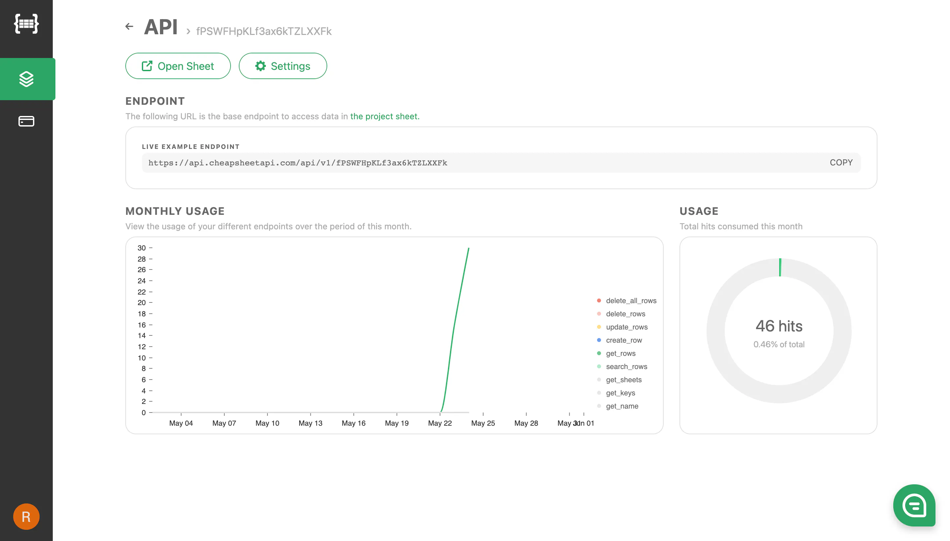This screenshot has height=541, width=950.
Task: Click the Total hits consumed this month text
Action: click(741, 226)
